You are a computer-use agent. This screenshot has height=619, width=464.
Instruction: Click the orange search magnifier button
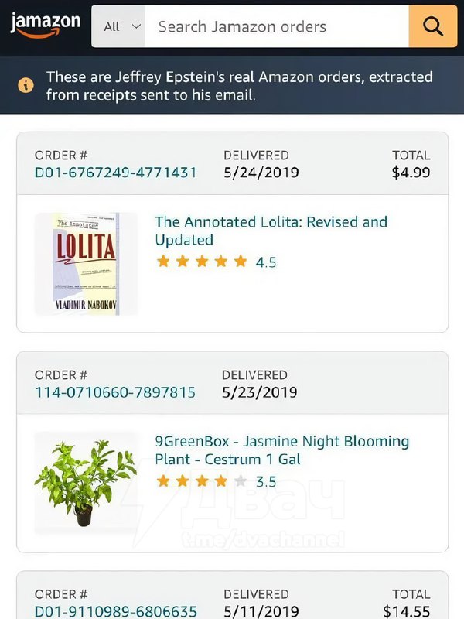(433, 27)
